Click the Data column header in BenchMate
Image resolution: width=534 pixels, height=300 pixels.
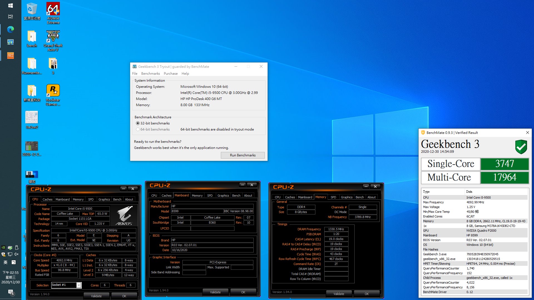click(x=496, y=192)
